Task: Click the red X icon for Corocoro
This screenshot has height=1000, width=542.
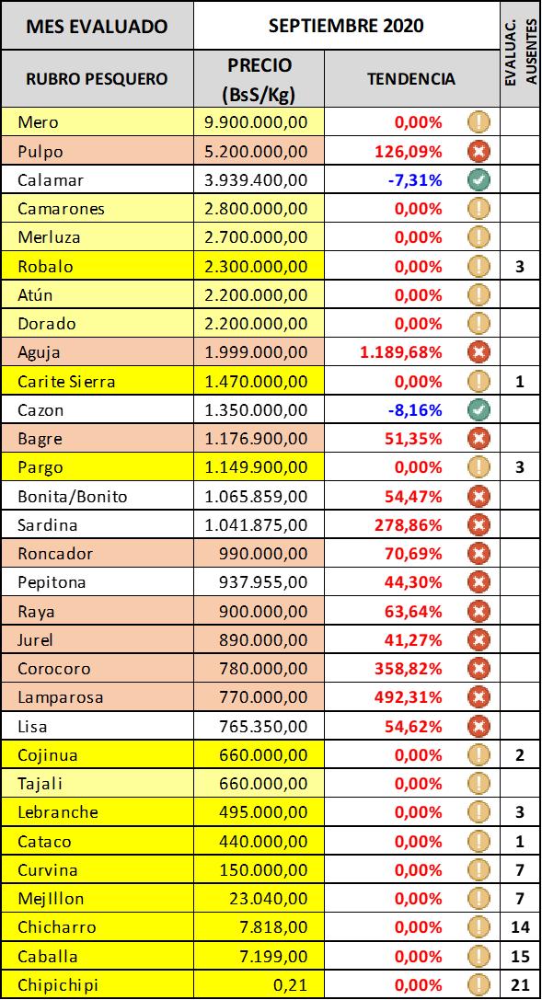Action: pos(477,669)
